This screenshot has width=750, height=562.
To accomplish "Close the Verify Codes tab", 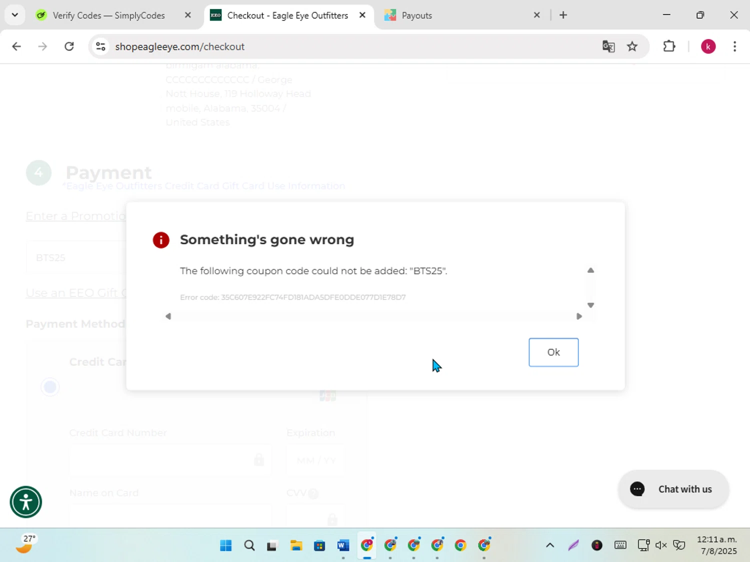I will (188, 15).
